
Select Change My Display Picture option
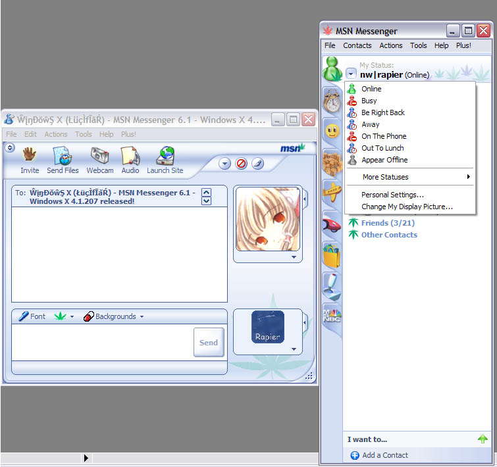[x=410, y=207]
